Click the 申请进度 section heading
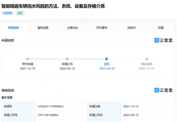This screenshot has width=177, height=122. coord(8,40)
